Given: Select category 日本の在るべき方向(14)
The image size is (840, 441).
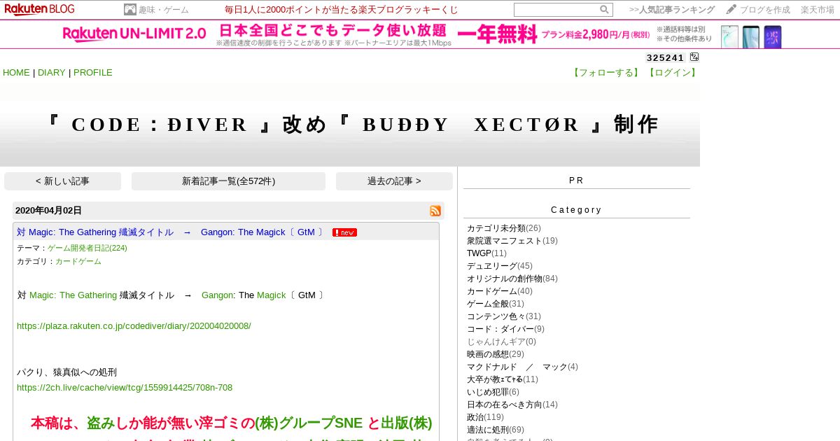Looking at the screenshot, I should coord(512,405).
